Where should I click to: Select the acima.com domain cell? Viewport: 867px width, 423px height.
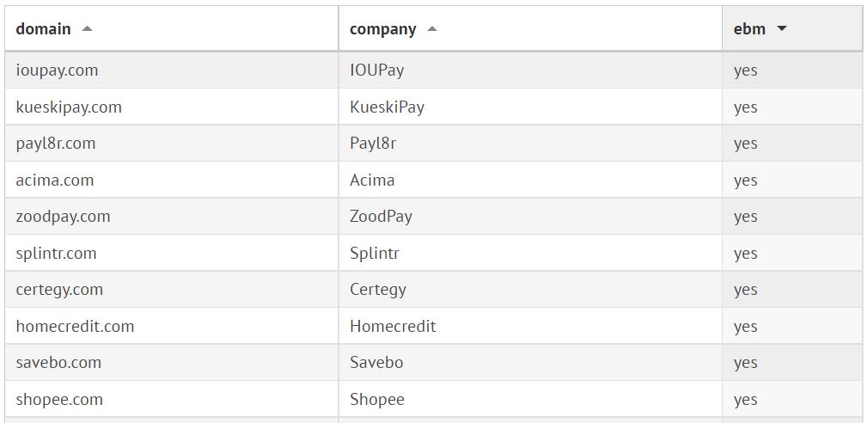pos(54,181)
